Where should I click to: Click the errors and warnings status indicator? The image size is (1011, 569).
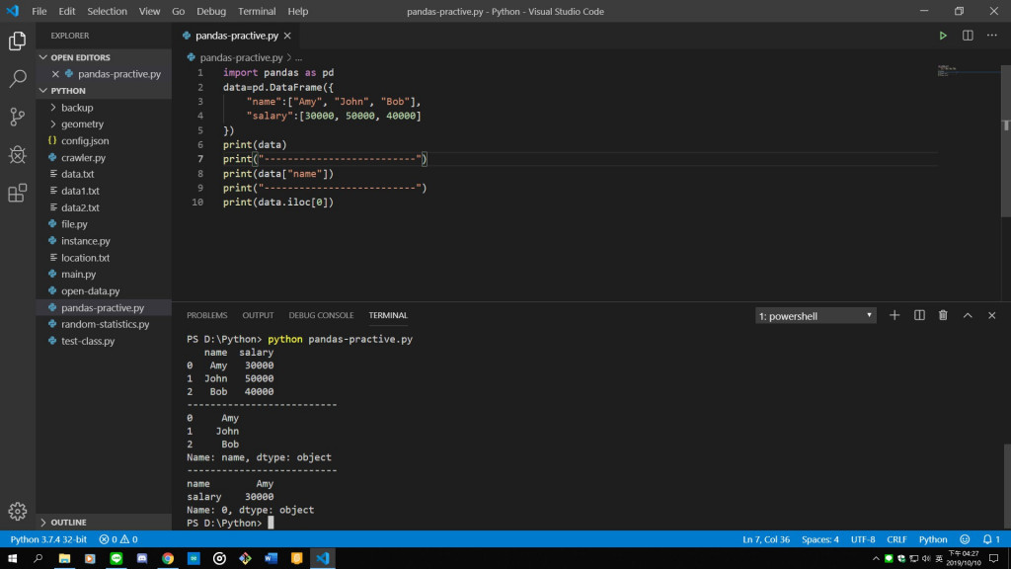pyautogui.click(x=118, y=539)
